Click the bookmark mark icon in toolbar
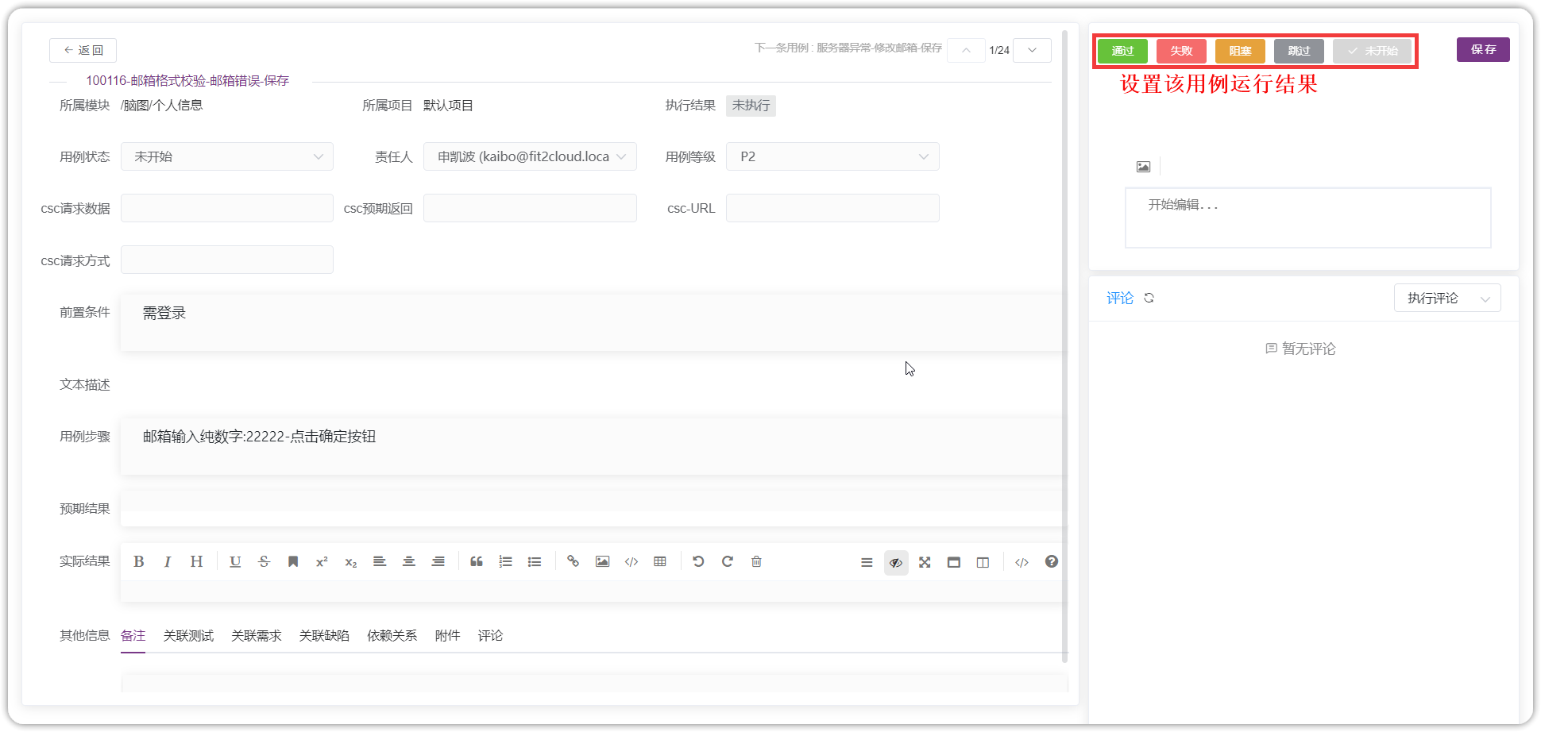 pos(293,562)
